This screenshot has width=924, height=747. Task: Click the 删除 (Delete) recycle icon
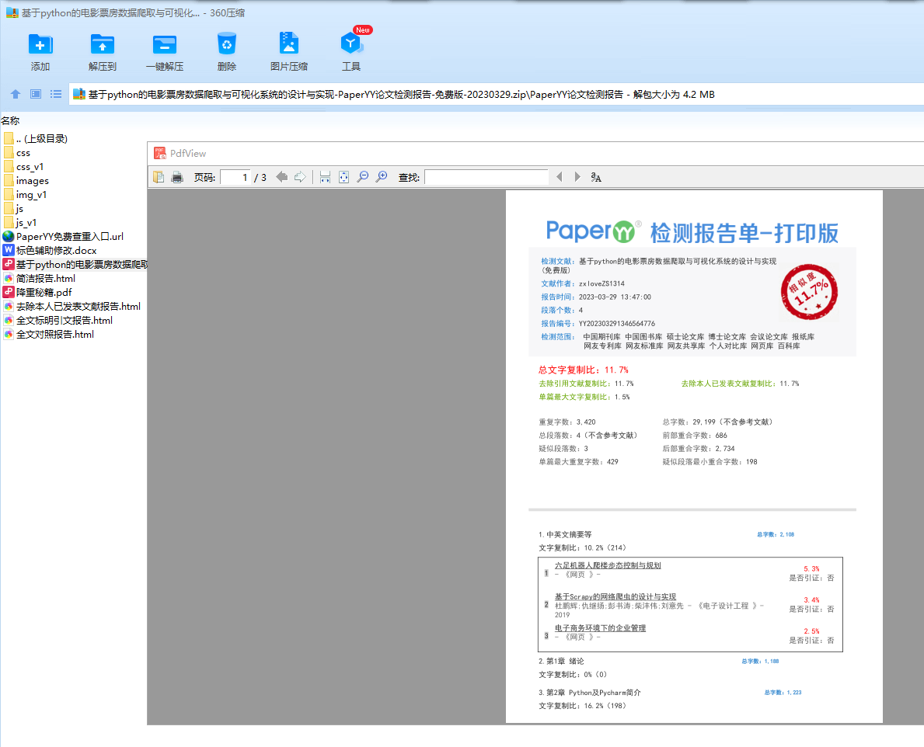pyautogui.click(x=226, y=45)
